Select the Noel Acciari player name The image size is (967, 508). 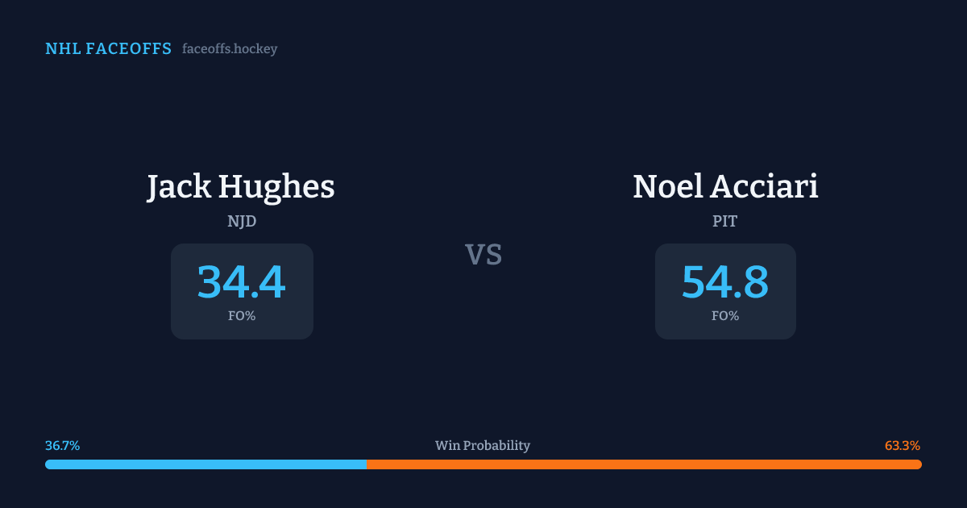tap(725, 187)
